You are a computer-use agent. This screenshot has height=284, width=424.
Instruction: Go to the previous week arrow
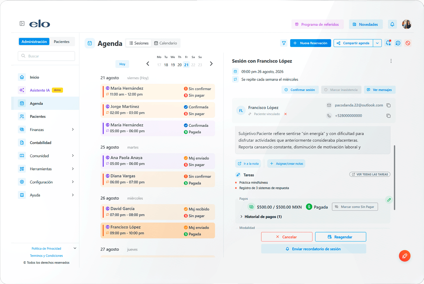(x=148, y=64)
